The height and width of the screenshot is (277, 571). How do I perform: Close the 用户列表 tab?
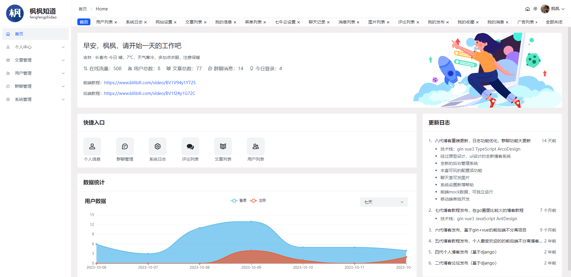tap(116, 22)
